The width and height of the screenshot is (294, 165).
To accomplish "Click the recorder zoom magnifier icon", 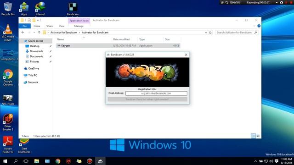I will tap(226, 2).
